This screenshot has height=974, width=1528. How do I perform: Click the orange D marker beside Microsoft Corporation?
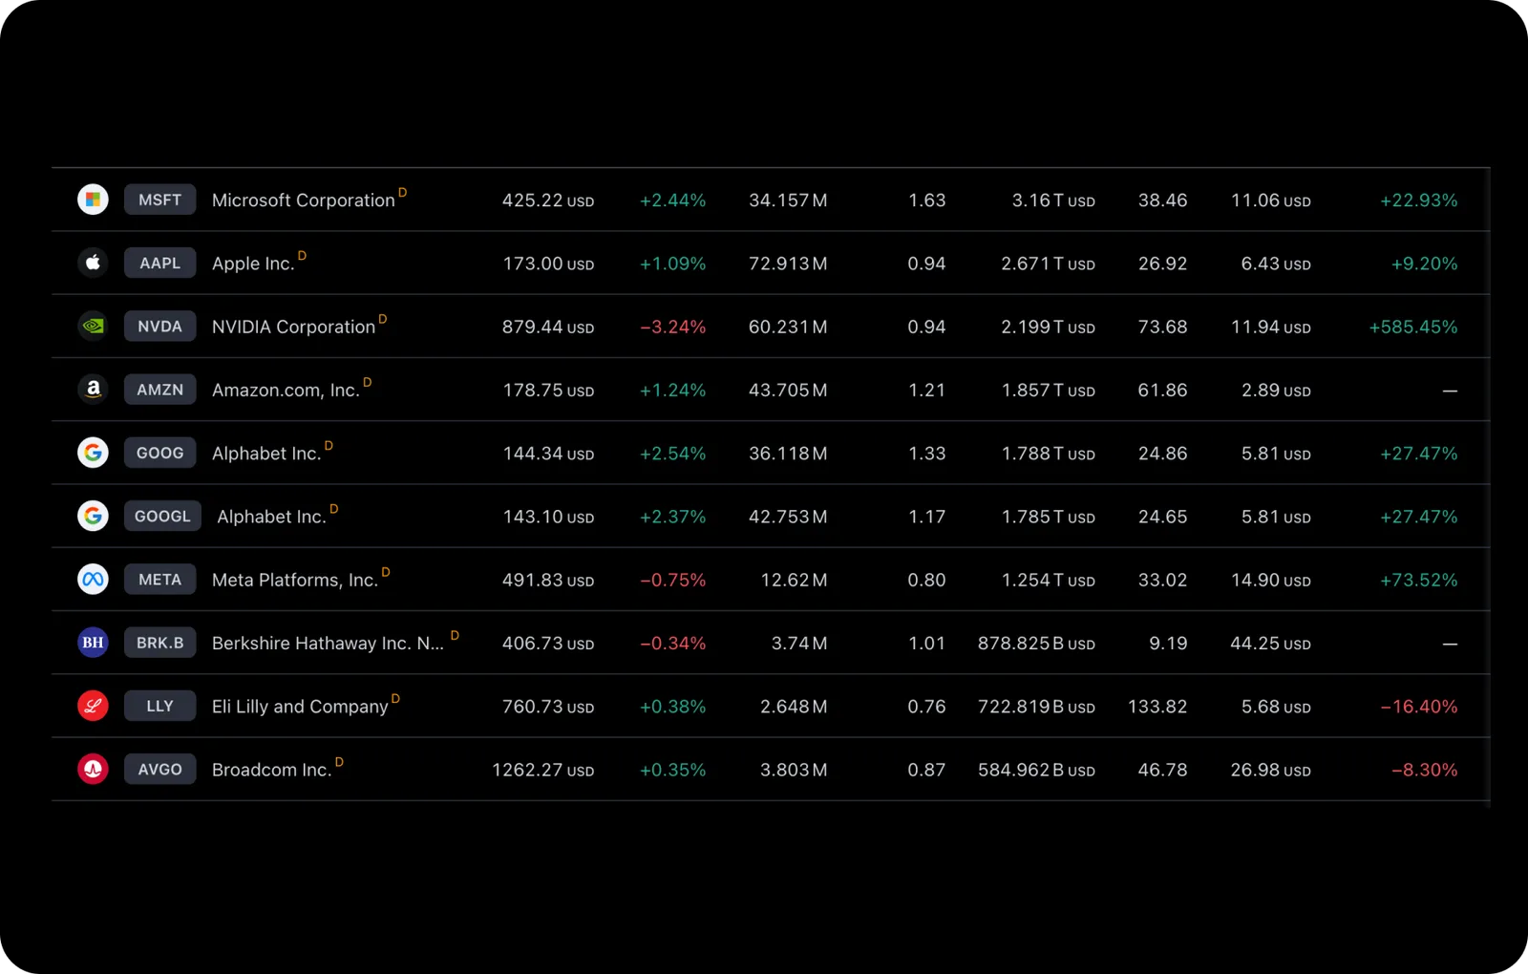pos(402,192)
